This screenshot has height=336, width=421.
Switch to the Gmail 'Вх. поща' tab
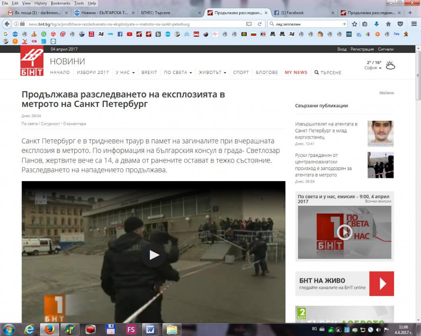(37, 13)
